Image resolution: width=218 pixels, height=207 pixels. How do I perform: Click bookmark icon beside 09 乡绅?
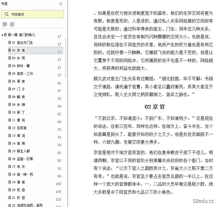click(10, 105)
